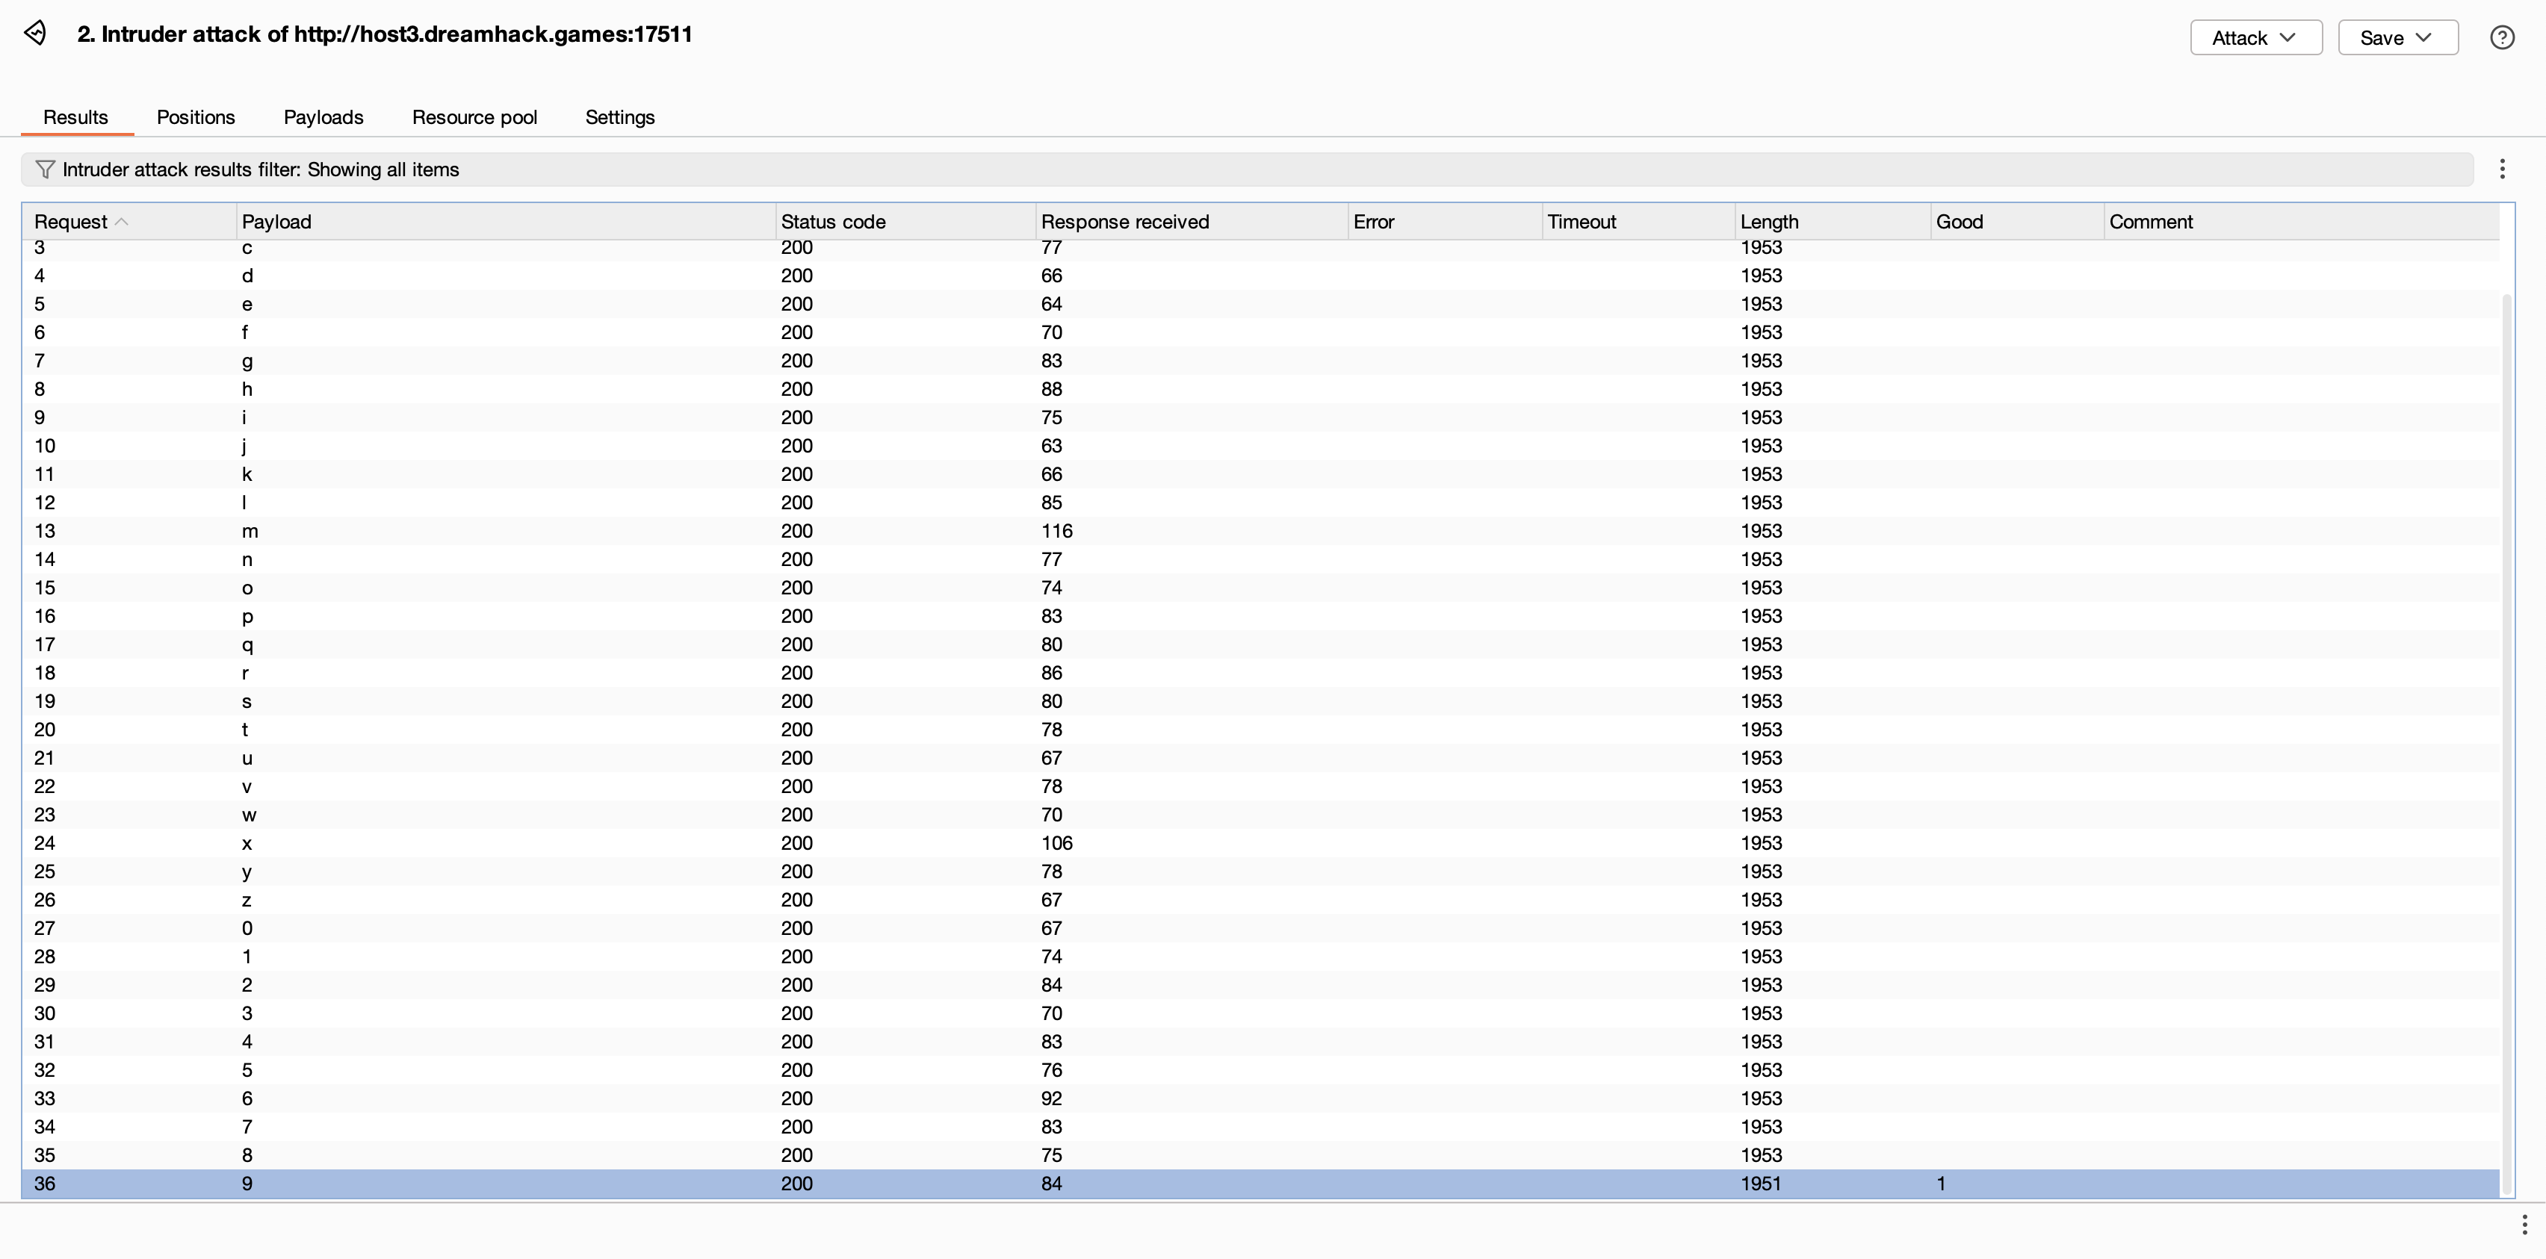The image size is (2546, 1259).
Task: Click the sort arrow on Request column
Action: [122, 221]
